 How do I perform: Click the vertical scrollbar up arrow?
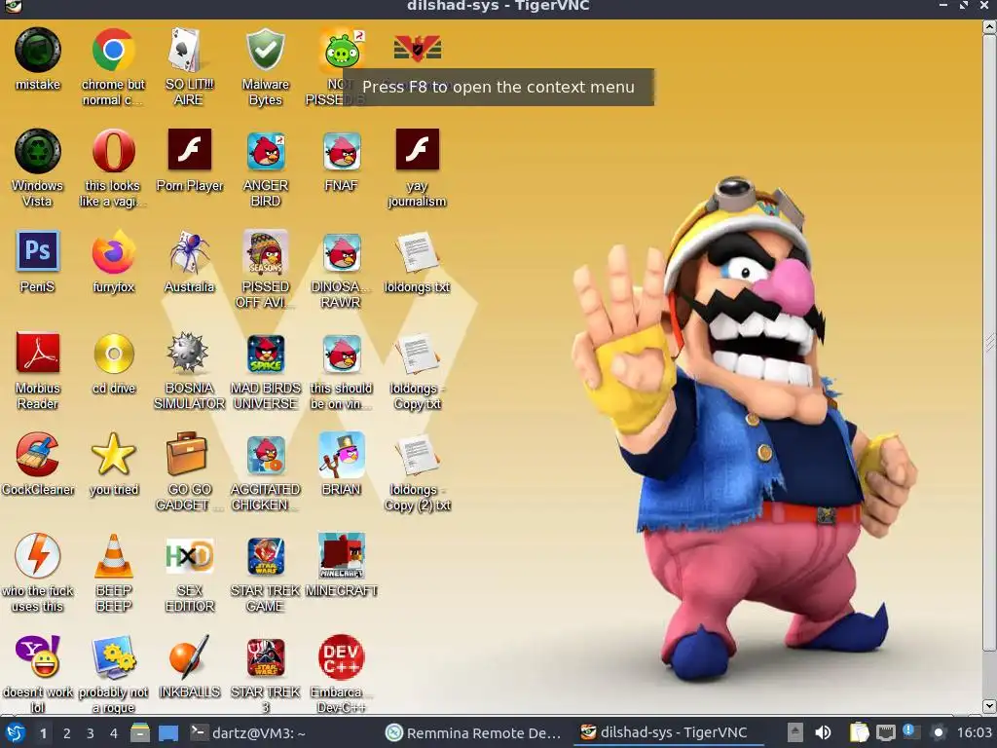tap(989, 26)
